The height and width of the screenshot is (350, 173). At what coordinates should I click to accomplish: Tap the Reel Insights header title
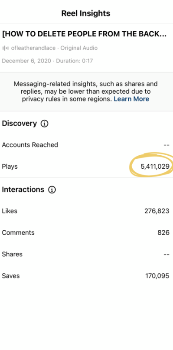[86, 13]
